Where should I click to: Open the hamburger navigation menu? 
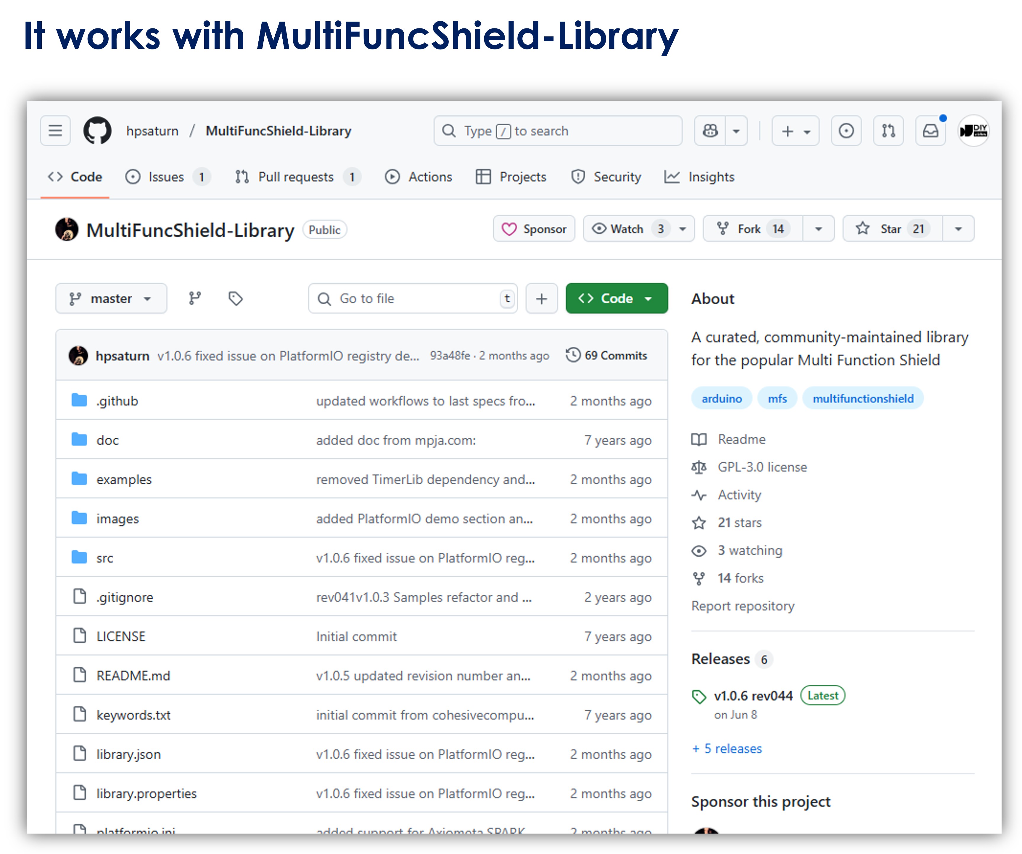[55, 131]
